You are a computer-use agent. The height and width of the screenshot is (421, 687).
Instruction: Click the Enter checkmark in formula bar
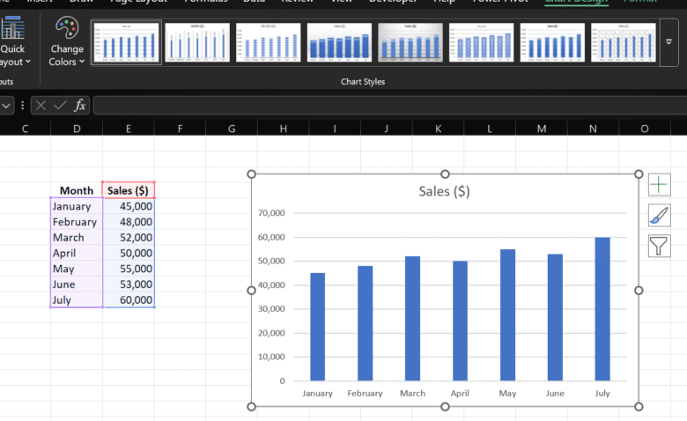point(60,106)
